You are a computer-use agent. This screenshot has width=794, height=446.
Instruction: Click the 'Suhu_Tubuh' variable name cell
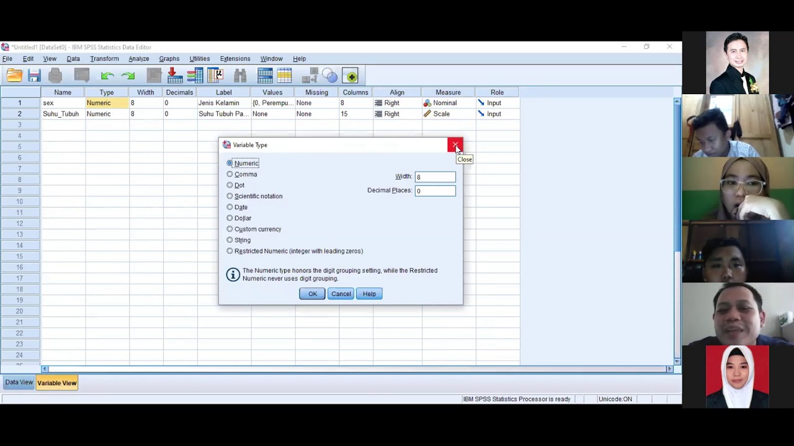63,114
